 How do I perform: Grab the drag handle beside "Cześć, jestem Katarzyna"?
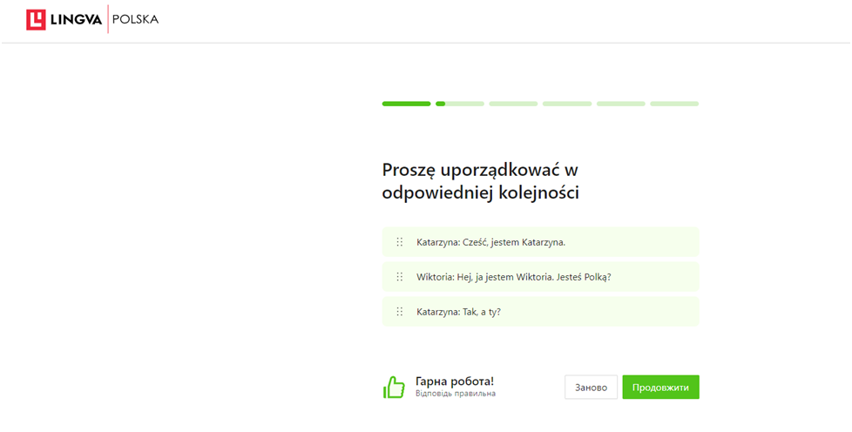[x=400, y=242]
